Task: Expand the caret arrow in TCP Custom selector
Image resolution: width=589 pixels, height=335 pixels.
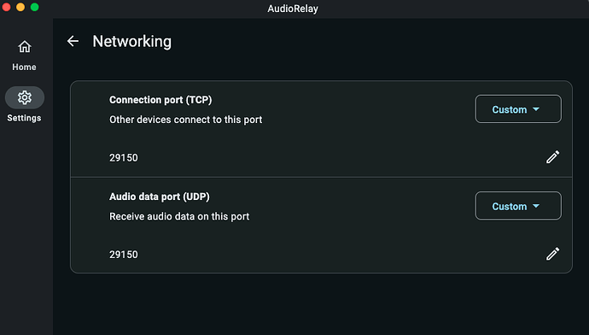Action: coord(536,109)
